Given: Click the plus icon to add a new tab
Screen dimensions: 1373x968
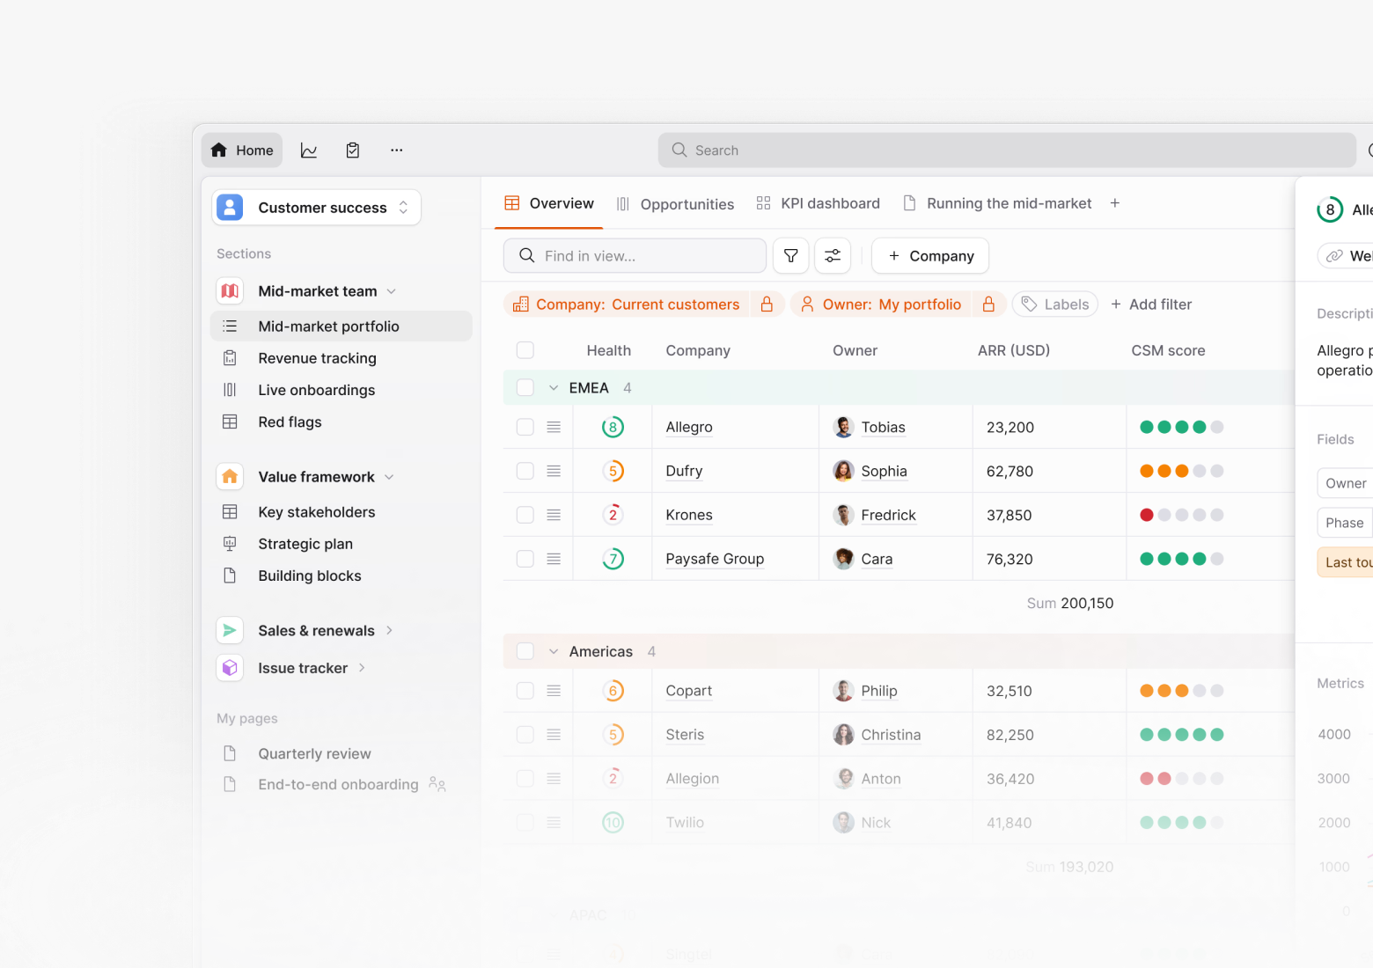Looking at the screenshot, I should point(1115,203).
